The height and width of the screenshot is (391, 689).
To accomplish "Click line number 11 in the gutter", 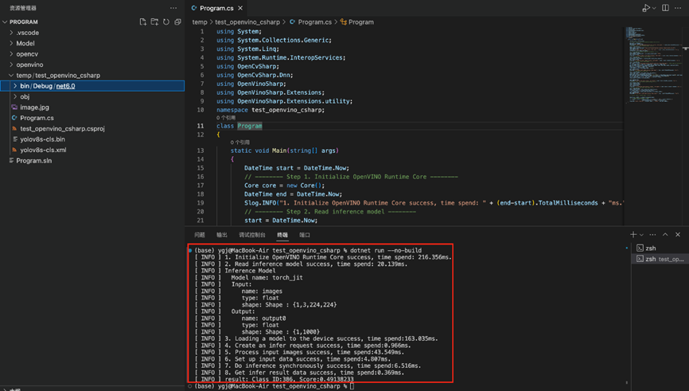I will point(200,126).
